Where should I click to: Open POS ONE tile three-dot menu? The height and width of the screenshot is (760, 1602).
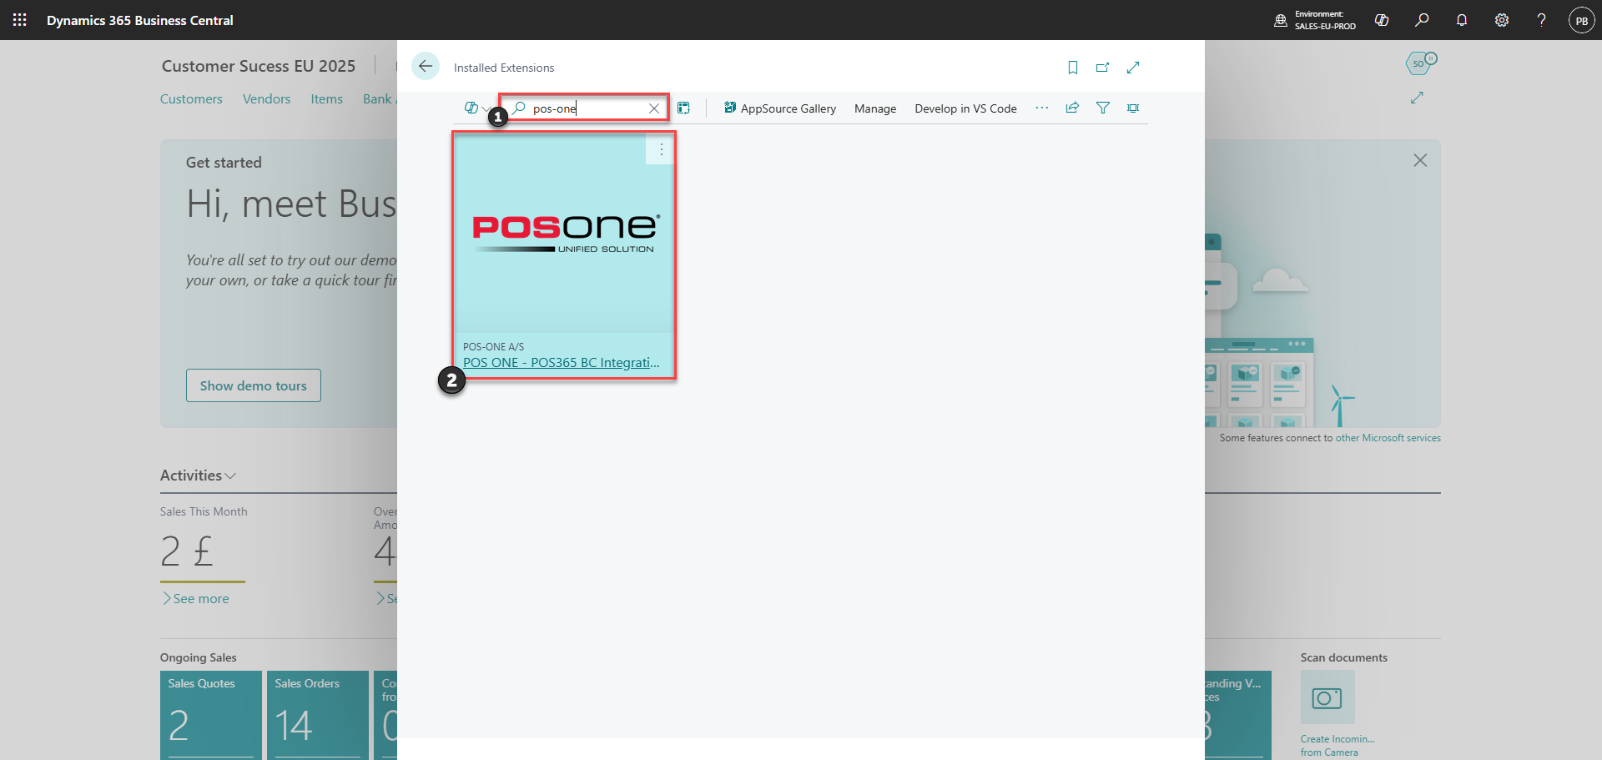(661, 149)
